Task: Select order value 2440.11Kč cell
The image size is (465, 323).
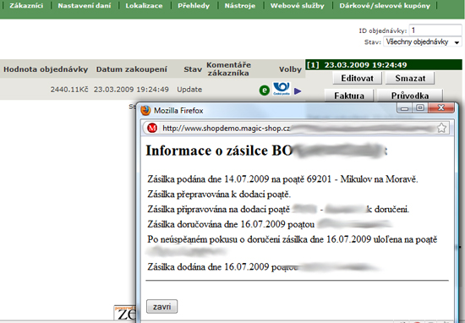Action: pos(69,90)
